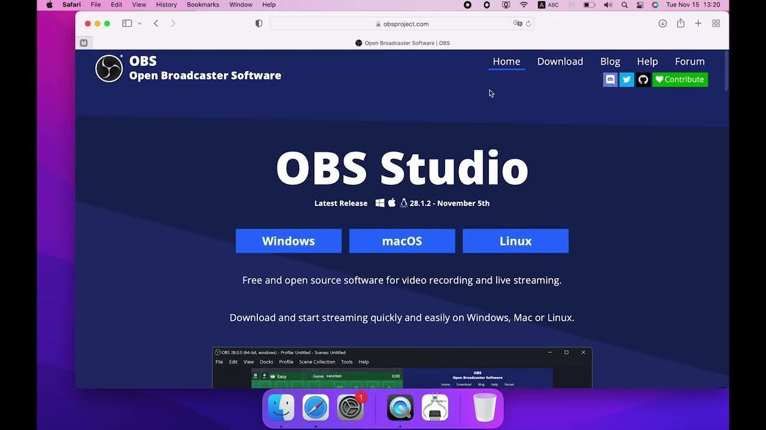Open the Edit menu in the menu bar

(117, 5)
